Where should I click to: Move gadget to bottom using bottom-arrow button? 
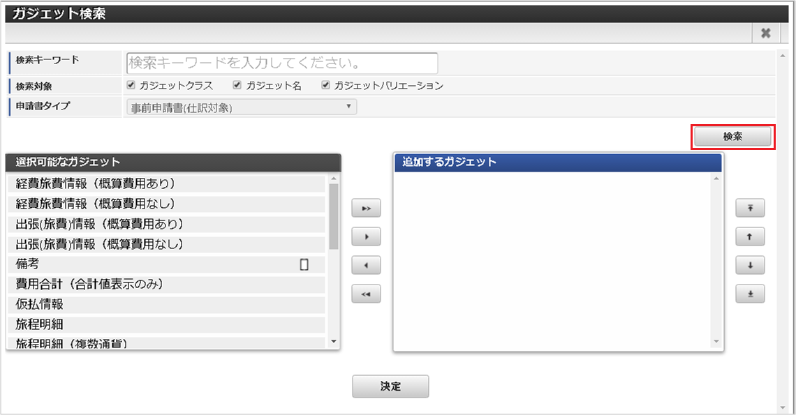pos(750,293)
